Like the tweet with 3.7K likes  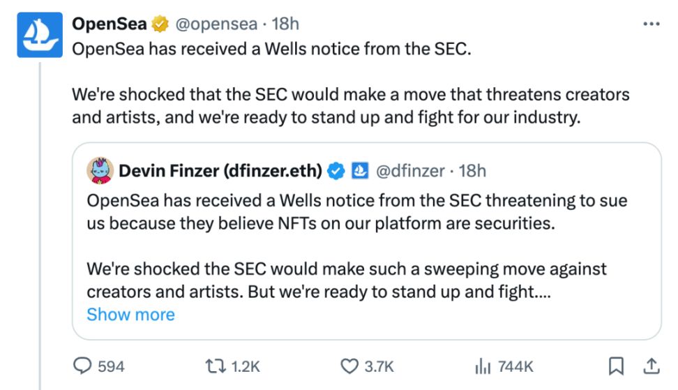[x=349, y=366]
